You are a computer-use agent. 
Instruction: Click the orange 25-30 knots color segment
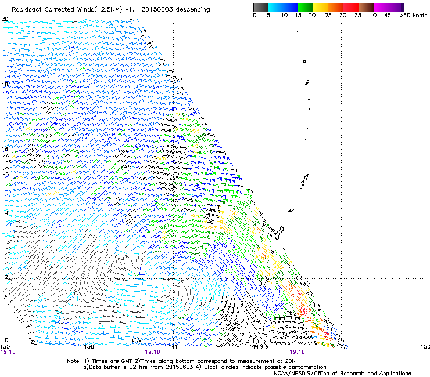click(336, 7)
